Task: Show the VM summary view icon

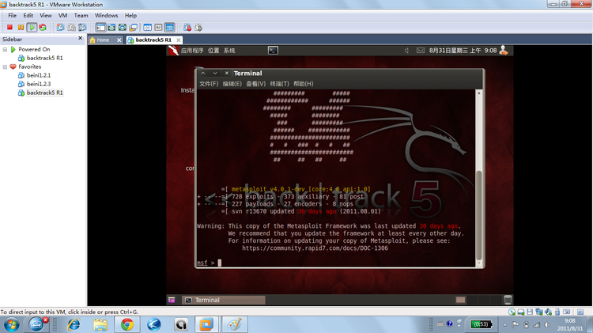Action: [148, 27]
